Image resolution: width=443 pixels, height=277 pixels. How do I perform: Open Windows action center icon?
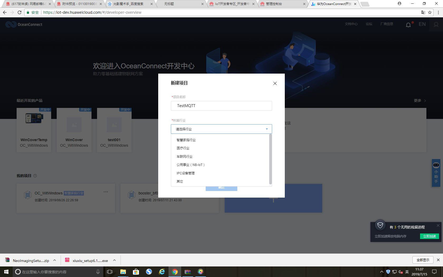(434, 272)
